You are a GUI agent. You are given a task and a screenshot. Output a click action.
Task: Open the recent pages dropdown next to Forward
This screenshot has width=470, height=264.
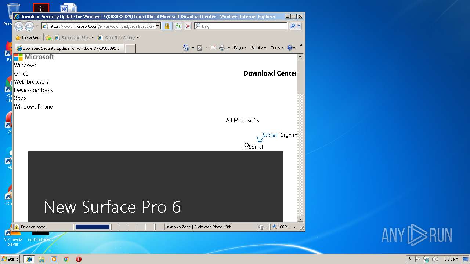[x=37, y=26]
